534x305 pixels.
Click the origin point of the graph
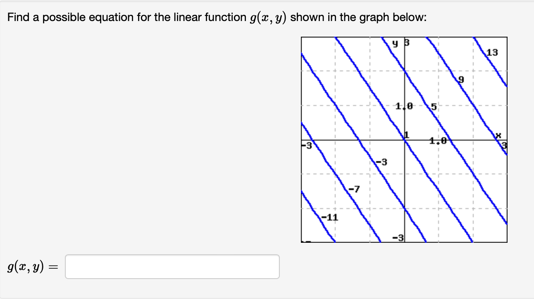405,139
